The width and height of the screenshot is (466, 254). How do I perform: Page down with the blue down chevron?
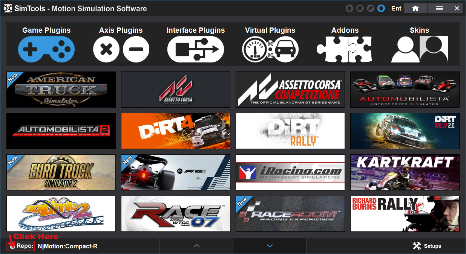(x=270, y=246)
